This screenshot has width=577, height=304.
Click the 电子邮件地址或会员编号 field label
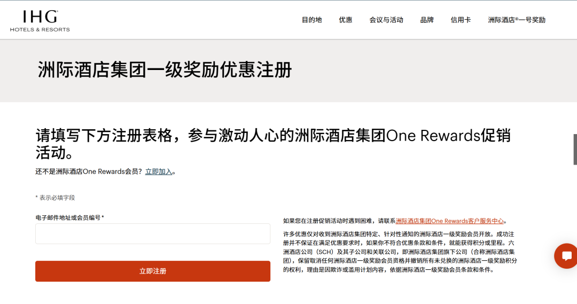coord(69,217)
